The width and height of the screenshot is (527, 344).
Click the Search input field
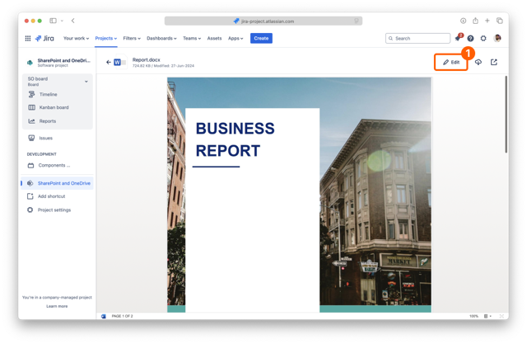(x=420, y=38)
